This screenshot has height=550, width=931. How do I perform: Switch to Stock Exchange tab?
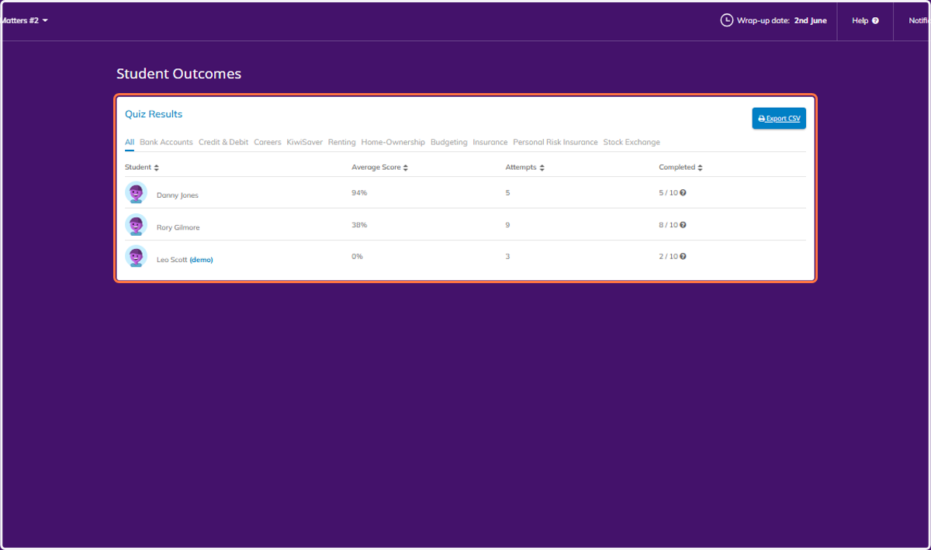[x=632, y=143]
